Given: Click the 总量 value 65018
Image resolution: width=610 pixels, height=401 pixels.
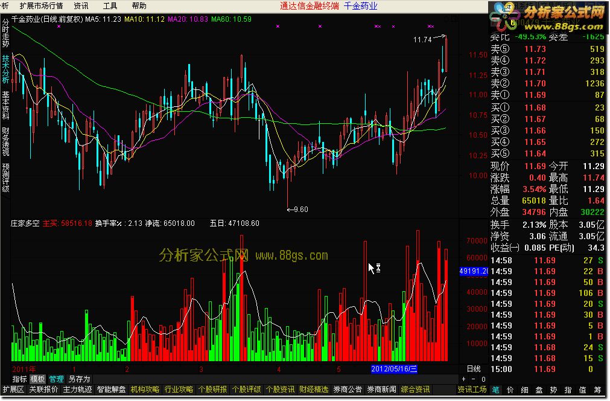Looking at the screenshot, I should tap(534, 200).
